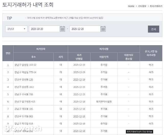Screen dimensions: 165x135
Task: Select row 강남구 도곡동 963 address
Action: click(24, 116)
